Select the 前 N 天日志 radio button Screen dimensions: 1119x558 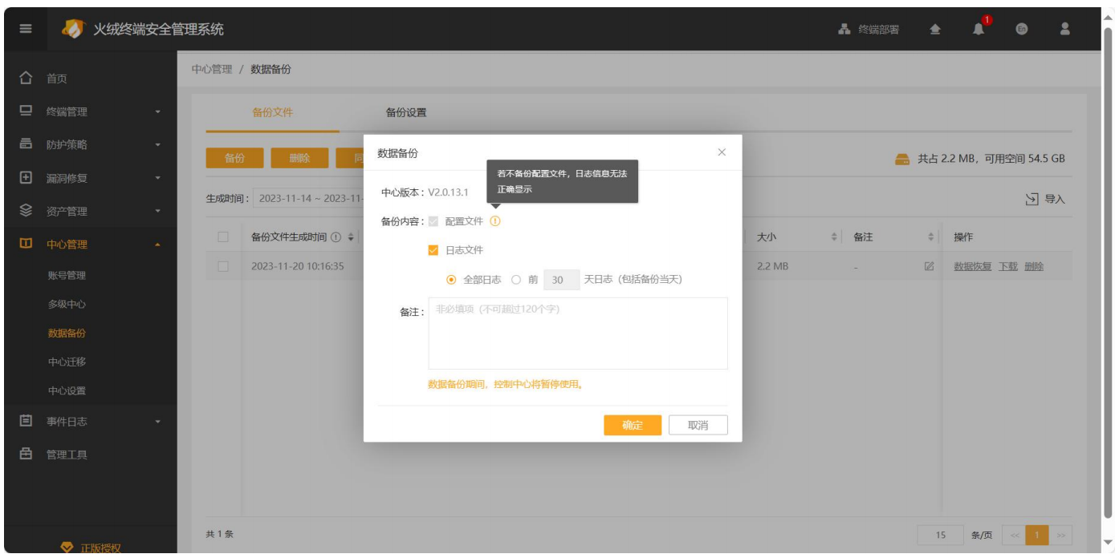(x=517, y=280)
